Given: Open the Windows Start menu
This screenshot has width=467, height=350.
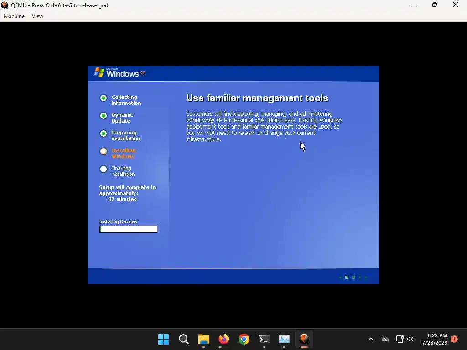Looking at the screenshot, I should coord(163,339).
